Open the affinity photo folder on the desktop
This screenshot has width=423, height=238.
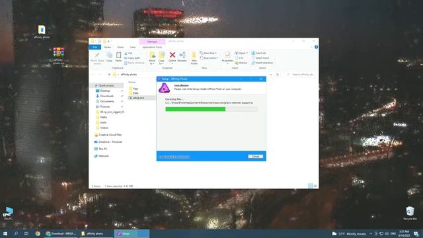(x=42, y=32)
